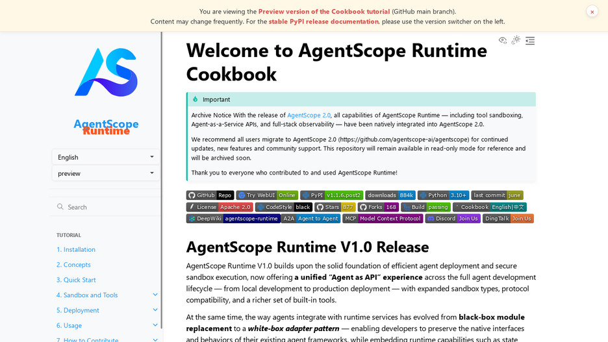Expand the Deployment chevron
The height and width of the screenshot is (342, 608).
pos(155,310)
